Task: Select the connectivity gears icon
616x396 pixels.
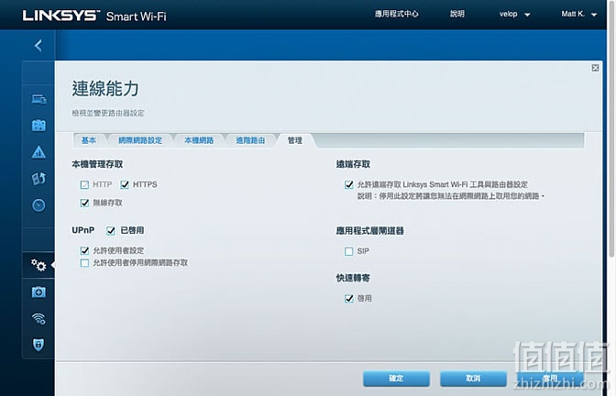Action: tap(38, 265)
